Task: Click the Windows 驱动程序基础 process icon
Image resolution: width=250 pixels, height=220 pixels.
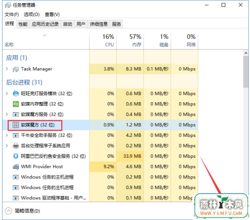Action: coord(16,198)
